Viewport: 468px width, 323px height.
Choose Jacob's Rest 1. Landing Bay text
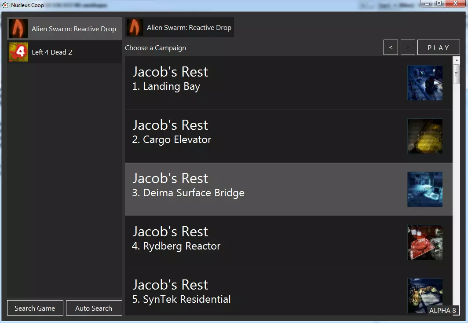(170, 78)
